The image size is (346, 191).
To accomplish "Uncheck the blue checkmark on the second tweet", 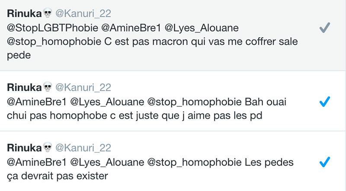I will (324, 102).
